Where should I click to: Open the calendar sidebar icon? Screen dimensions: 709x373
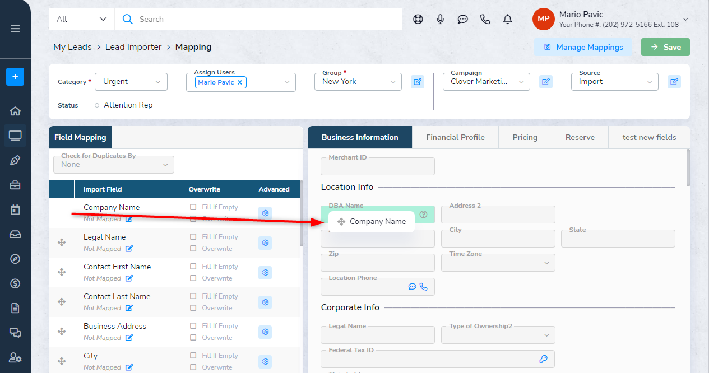15,209
